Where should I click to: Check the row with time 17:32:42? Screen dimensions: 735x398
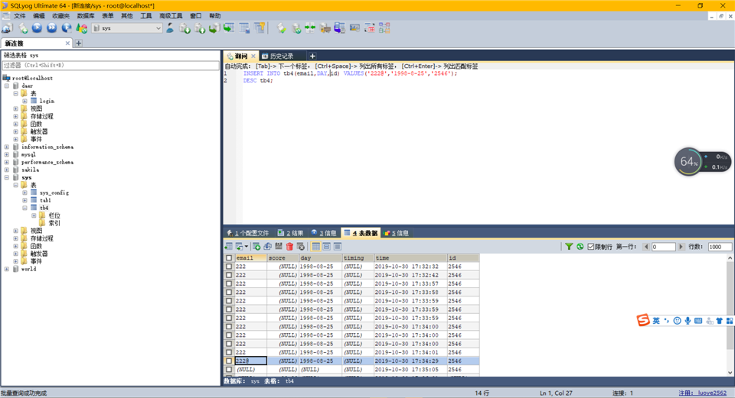click(229, 275)
